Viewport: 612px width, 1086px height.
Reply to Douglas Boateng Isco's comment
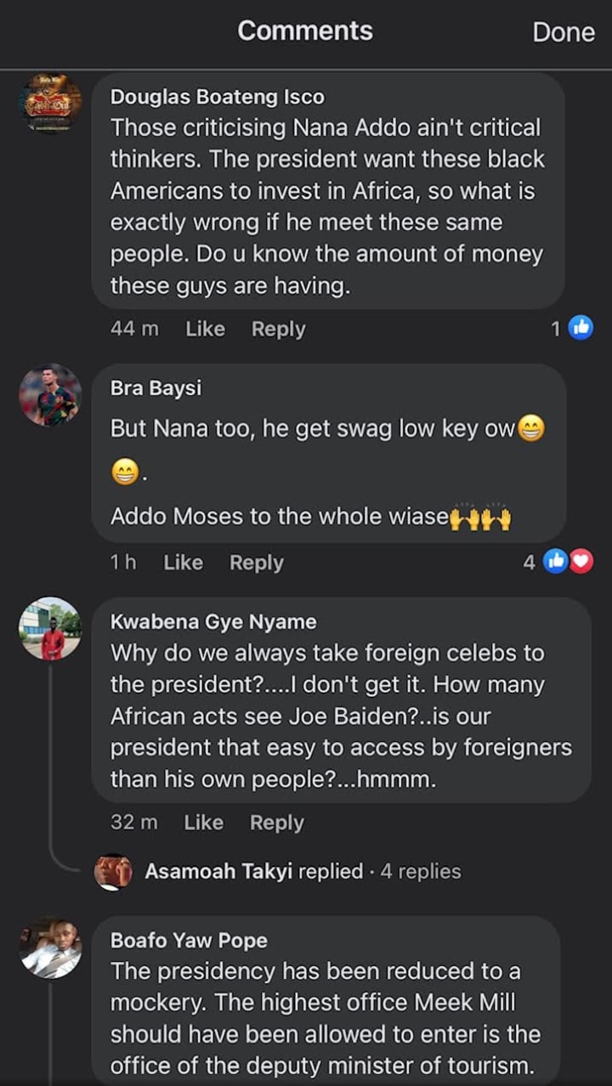[278, 329]
